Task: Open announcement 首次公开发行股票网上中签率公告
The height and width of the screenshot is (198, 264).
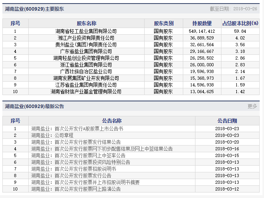Action: point(78,155)
